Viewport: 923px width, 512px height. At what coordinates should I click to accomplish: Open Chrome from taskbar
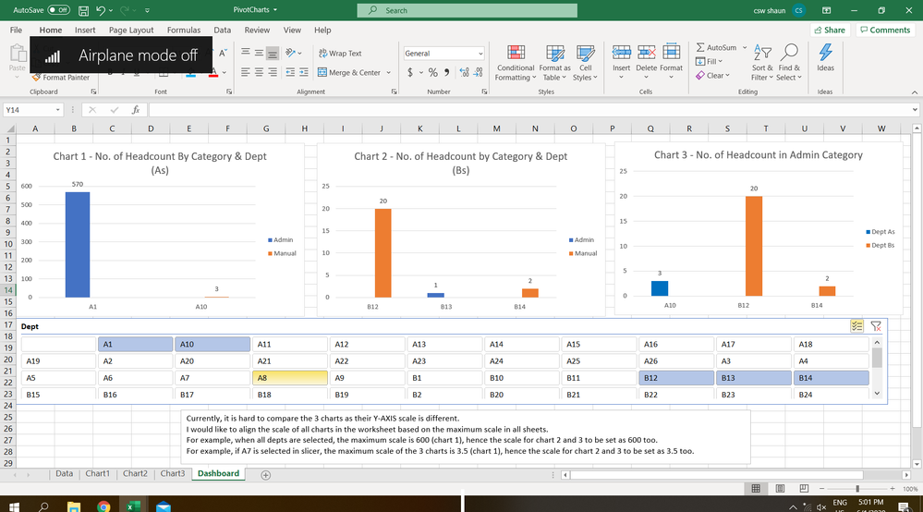click(103, 506)
